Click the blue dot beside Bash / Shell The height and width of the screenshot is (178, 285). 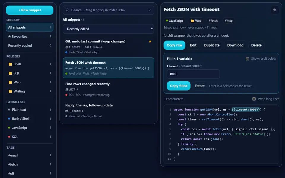coord(9,119)
